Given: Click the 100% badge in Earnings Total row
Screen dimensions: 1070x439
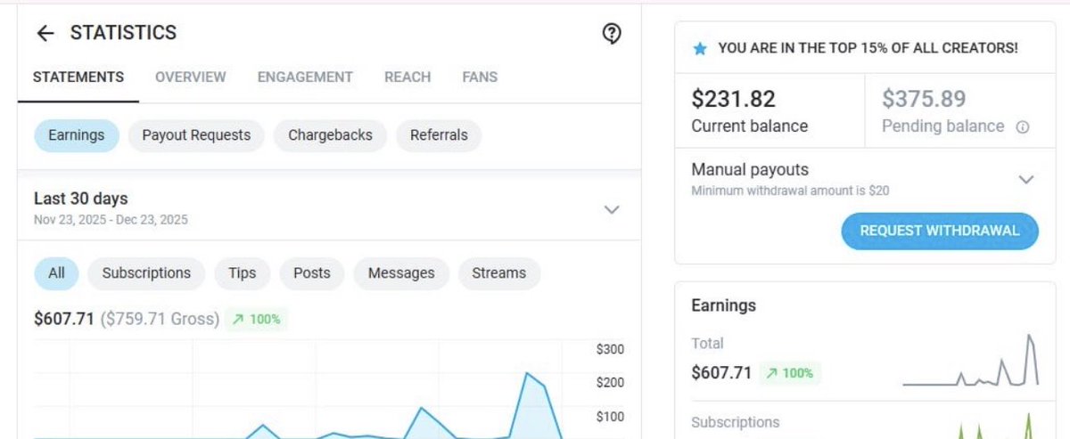Looking at the screenshot, I should [790, 373].
